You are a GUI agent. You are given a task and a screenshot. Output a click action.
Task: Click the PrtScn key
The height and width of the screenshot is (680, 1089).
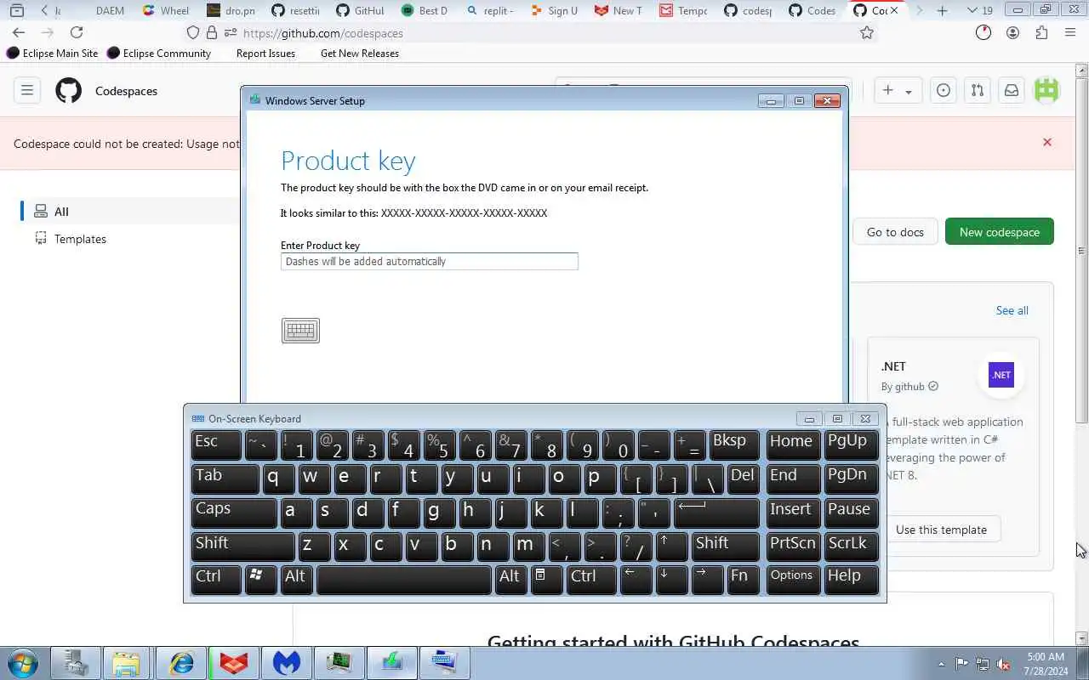pos(794,547)
